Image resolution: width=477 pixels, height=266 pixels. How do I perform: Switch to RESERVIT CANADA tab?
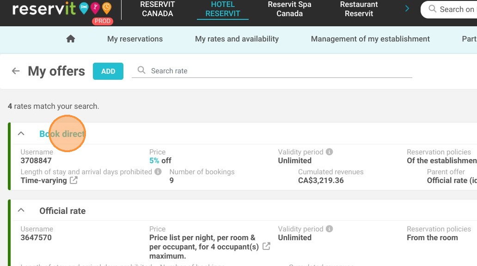157,9
